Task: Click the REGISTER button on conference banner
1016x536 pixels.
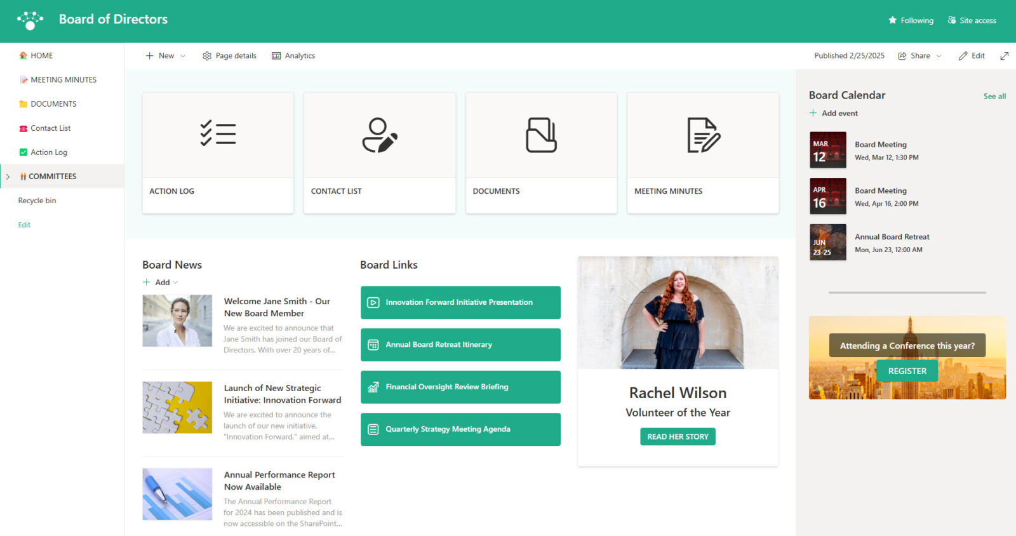Action: coord(907,371)
